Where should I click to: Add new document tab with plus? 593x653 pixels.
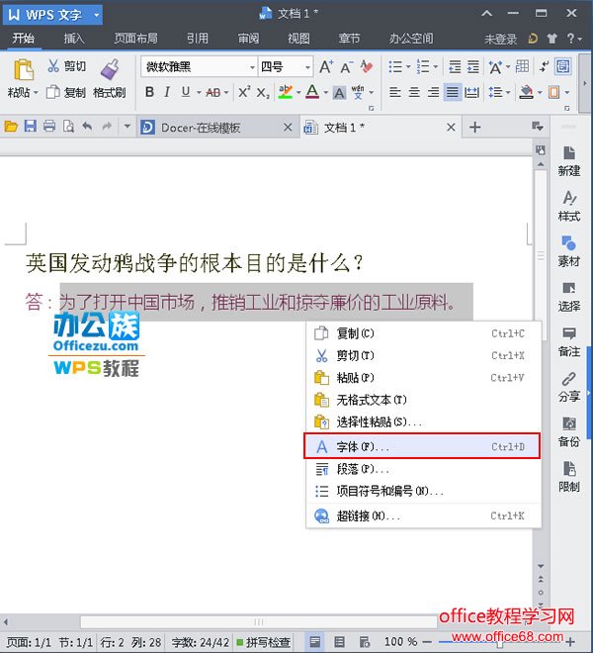[x=474, y=127]
